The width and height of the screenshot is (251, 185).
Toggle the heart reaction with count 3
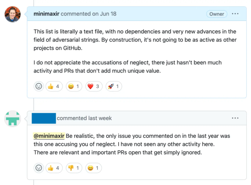pos(94,86)
